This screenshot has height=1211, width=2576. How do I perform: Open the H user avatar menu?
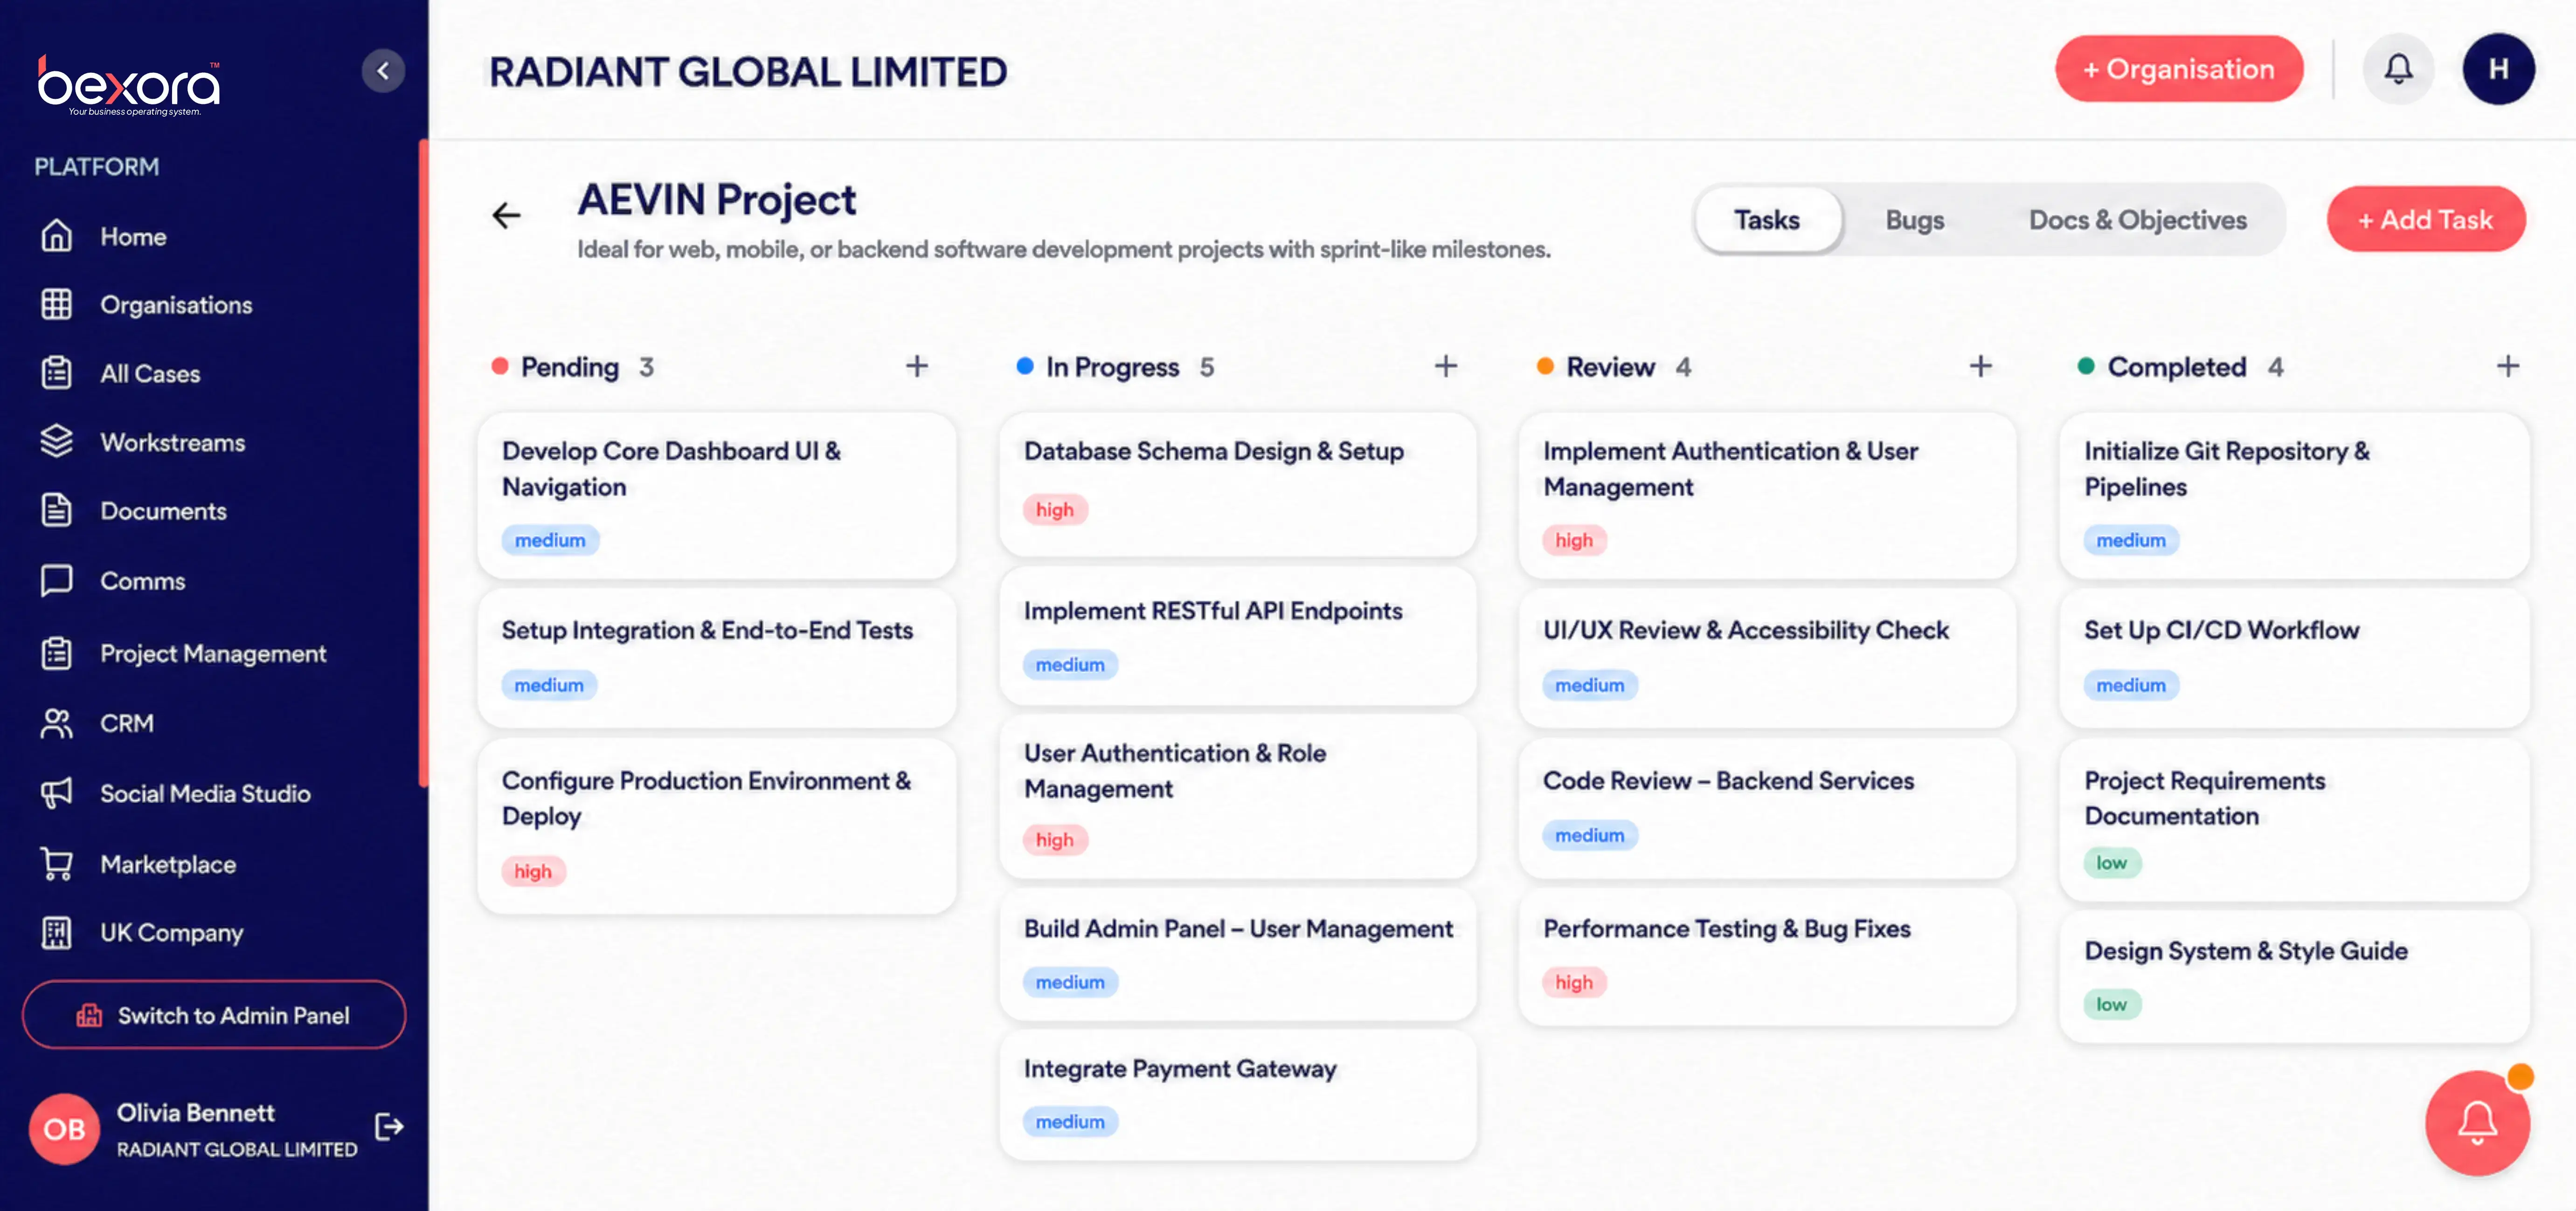point(2498,69)
